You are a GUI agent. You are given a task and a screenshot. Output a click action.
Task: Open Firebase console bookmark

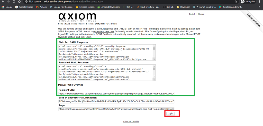pyautogui.click(x=85, y=7)
